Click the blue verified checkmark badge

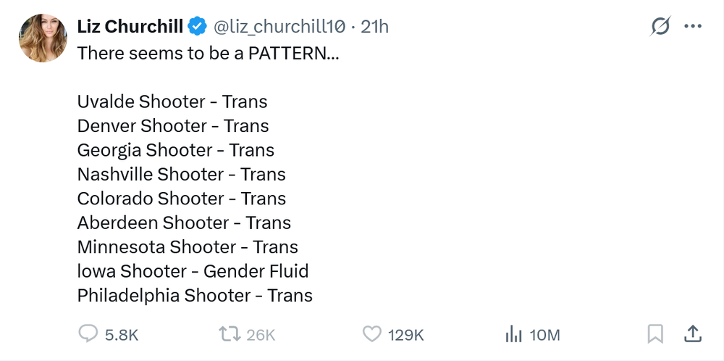coord(198,27)
